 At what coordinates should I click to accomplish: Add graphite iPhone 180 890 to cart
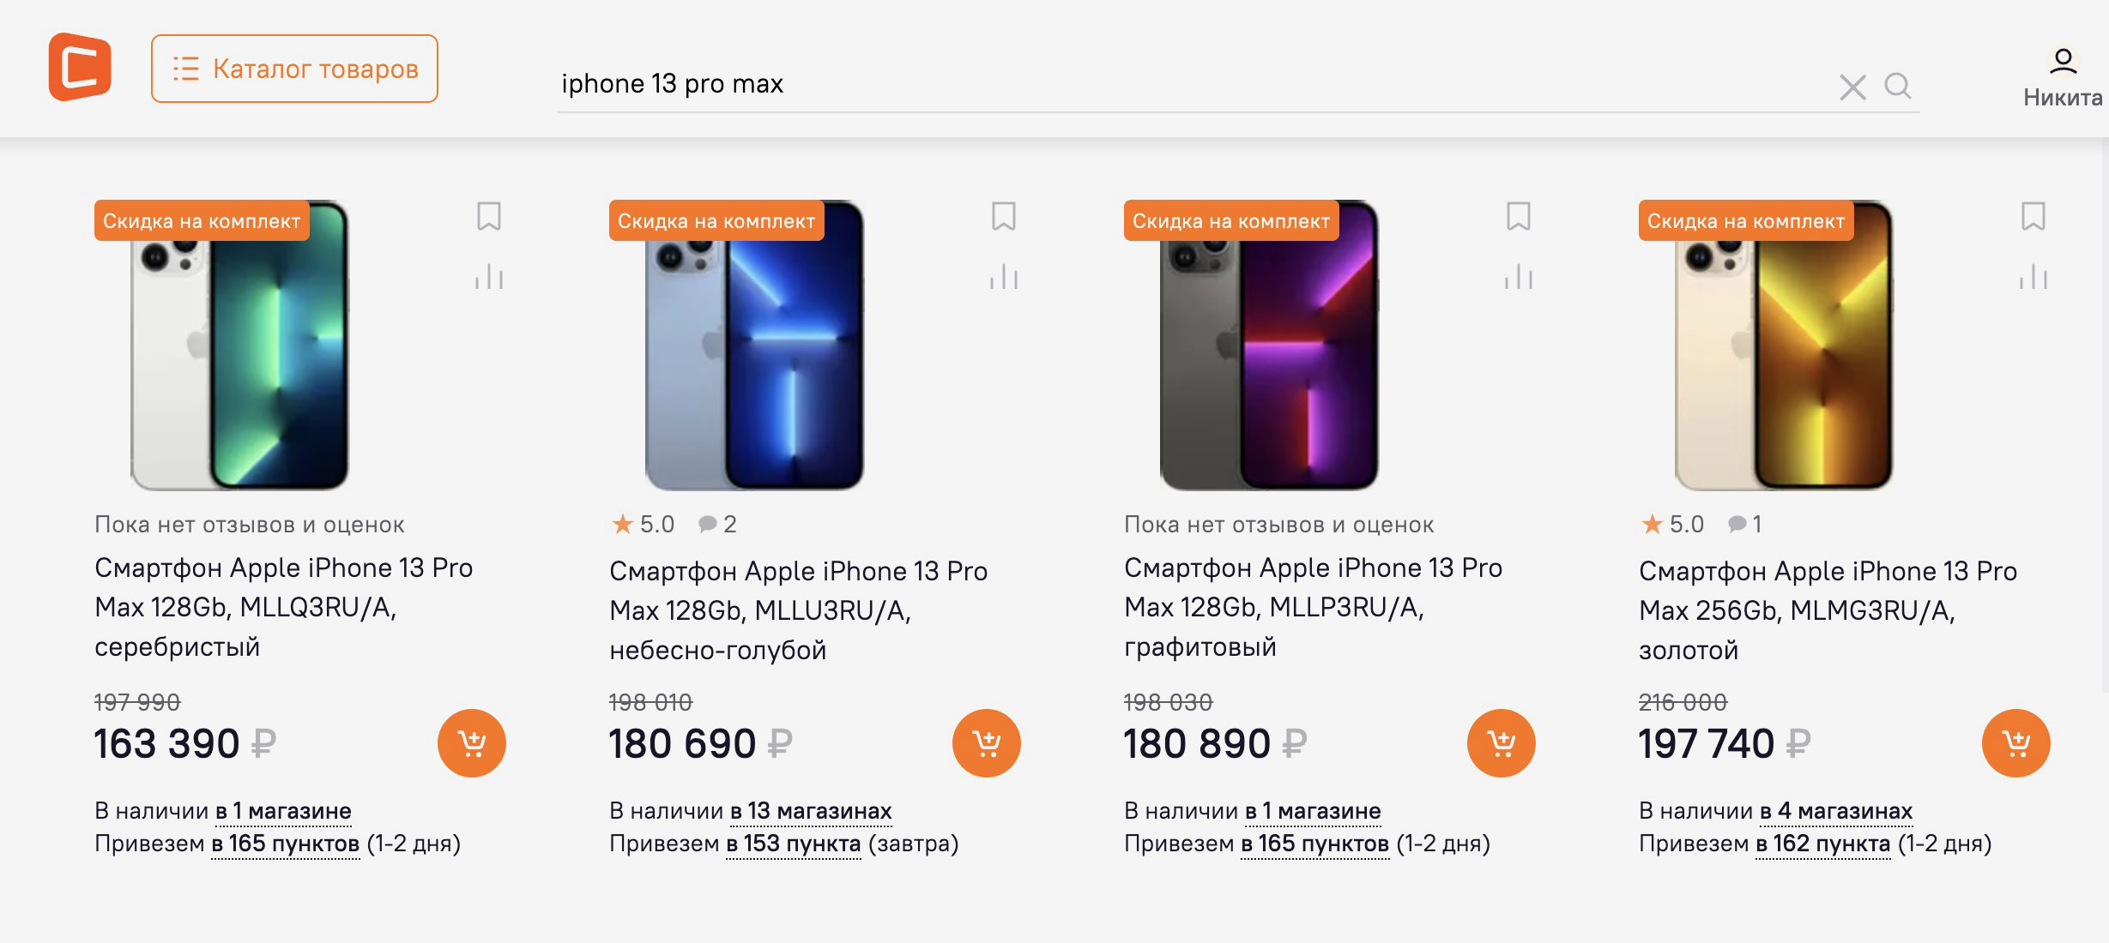coord(1502,743)
